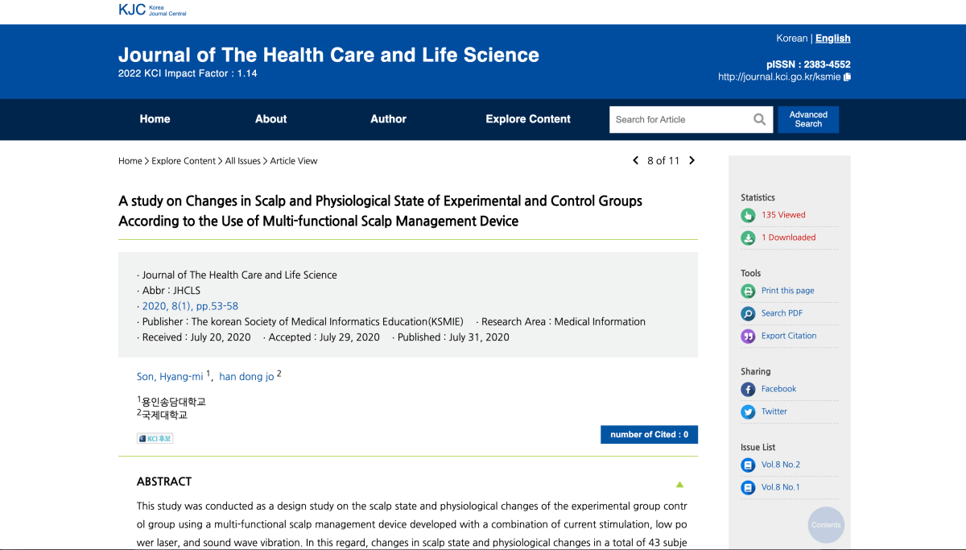Open author Son, Hyang-mi link
The height and width of the screenshot is (550, 966).
[170, 377]
